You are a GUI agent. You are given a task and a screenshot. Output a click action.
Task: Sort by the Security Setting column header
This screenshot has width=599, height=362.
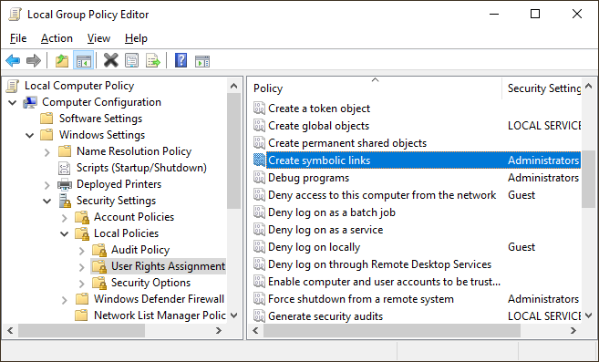click(542, 88)
